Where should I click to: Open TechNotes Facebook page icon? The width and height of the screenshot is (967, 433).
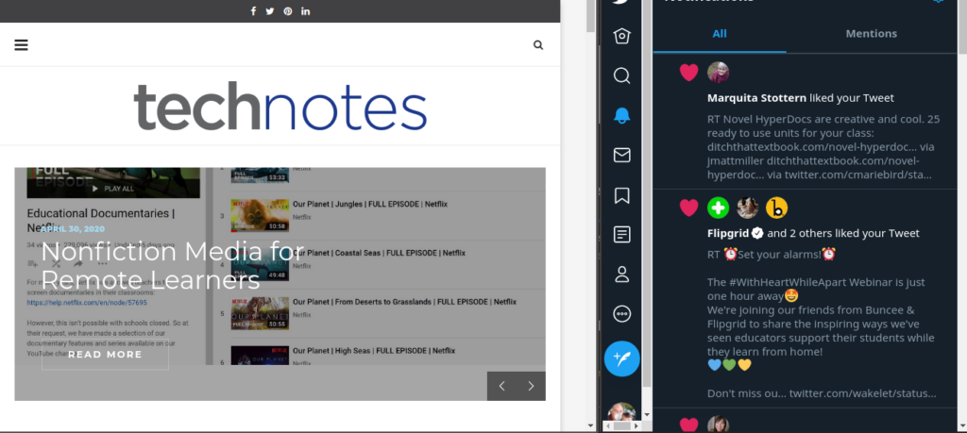253,11
